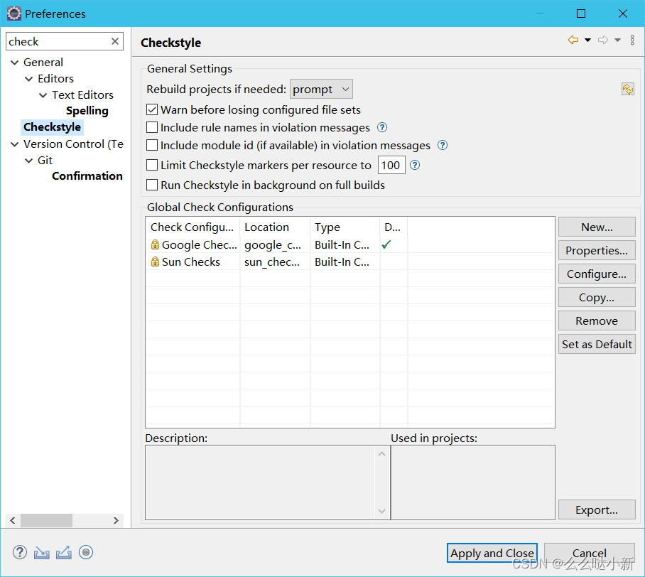This screenshot has width=645, height=577.
Task: Click the Location column header
Action: pyautogui.click(x=275, y=227)
